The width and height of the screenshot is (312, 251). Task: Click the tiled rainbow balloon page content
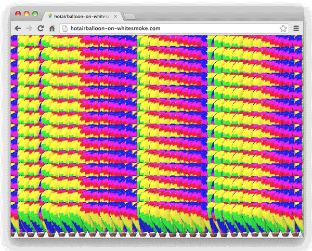157,134
